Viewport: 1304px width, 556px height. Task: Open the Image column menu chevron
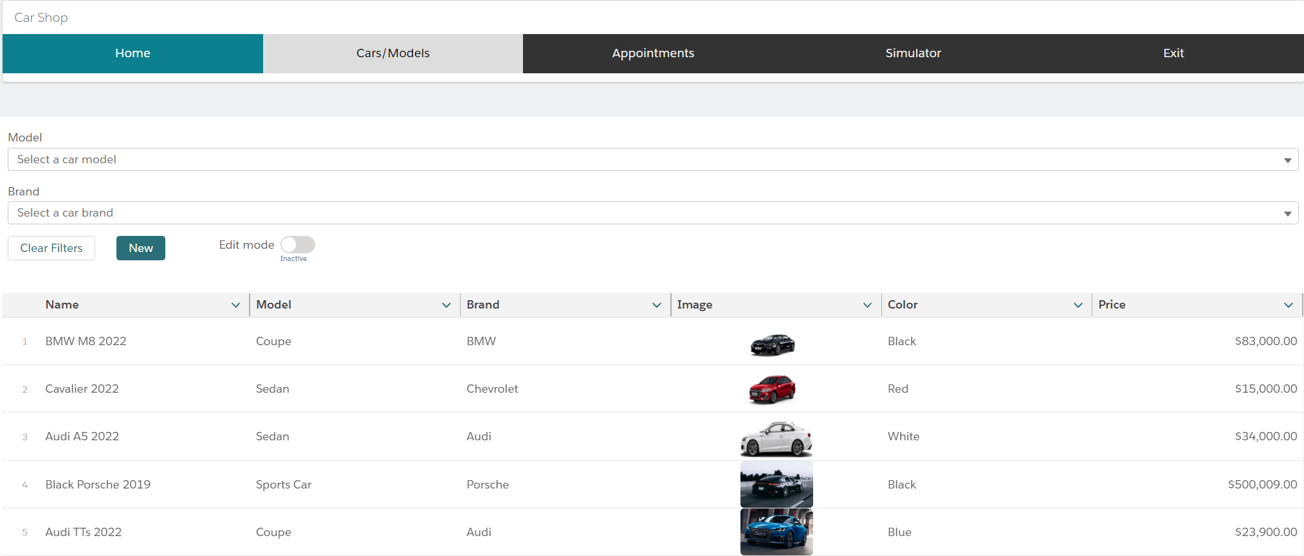coord(867,305)
